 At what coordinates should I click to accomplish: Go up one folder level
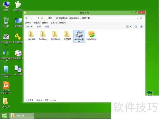coord(38,18)
